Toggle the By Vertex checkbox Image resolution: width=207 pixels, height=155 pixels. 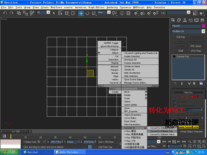[175, 102]
